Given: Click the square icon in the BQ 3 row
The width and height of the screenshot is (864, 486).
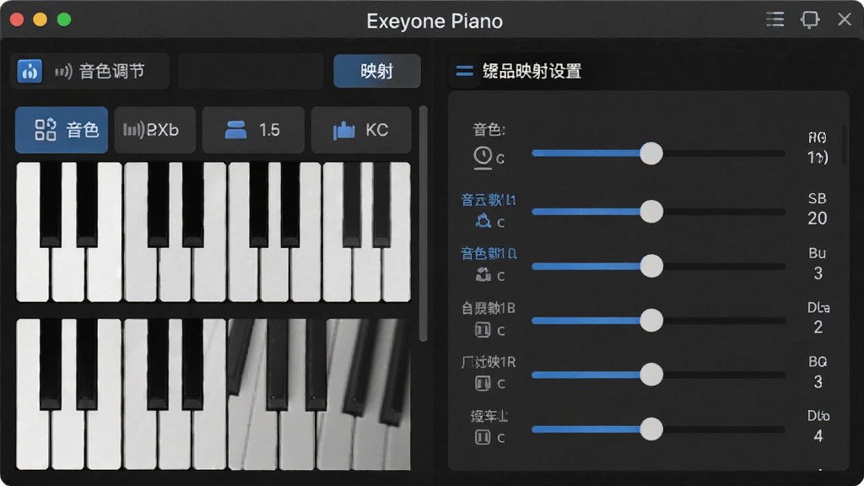Looking at the screenshot, I should tap(483, 383).
